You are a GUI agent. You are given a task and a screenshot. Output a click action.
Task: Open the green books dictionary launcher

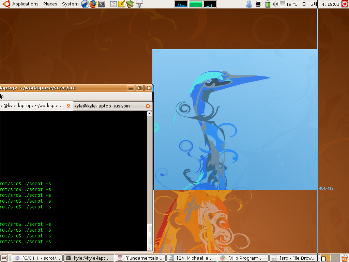pos(130,4)
